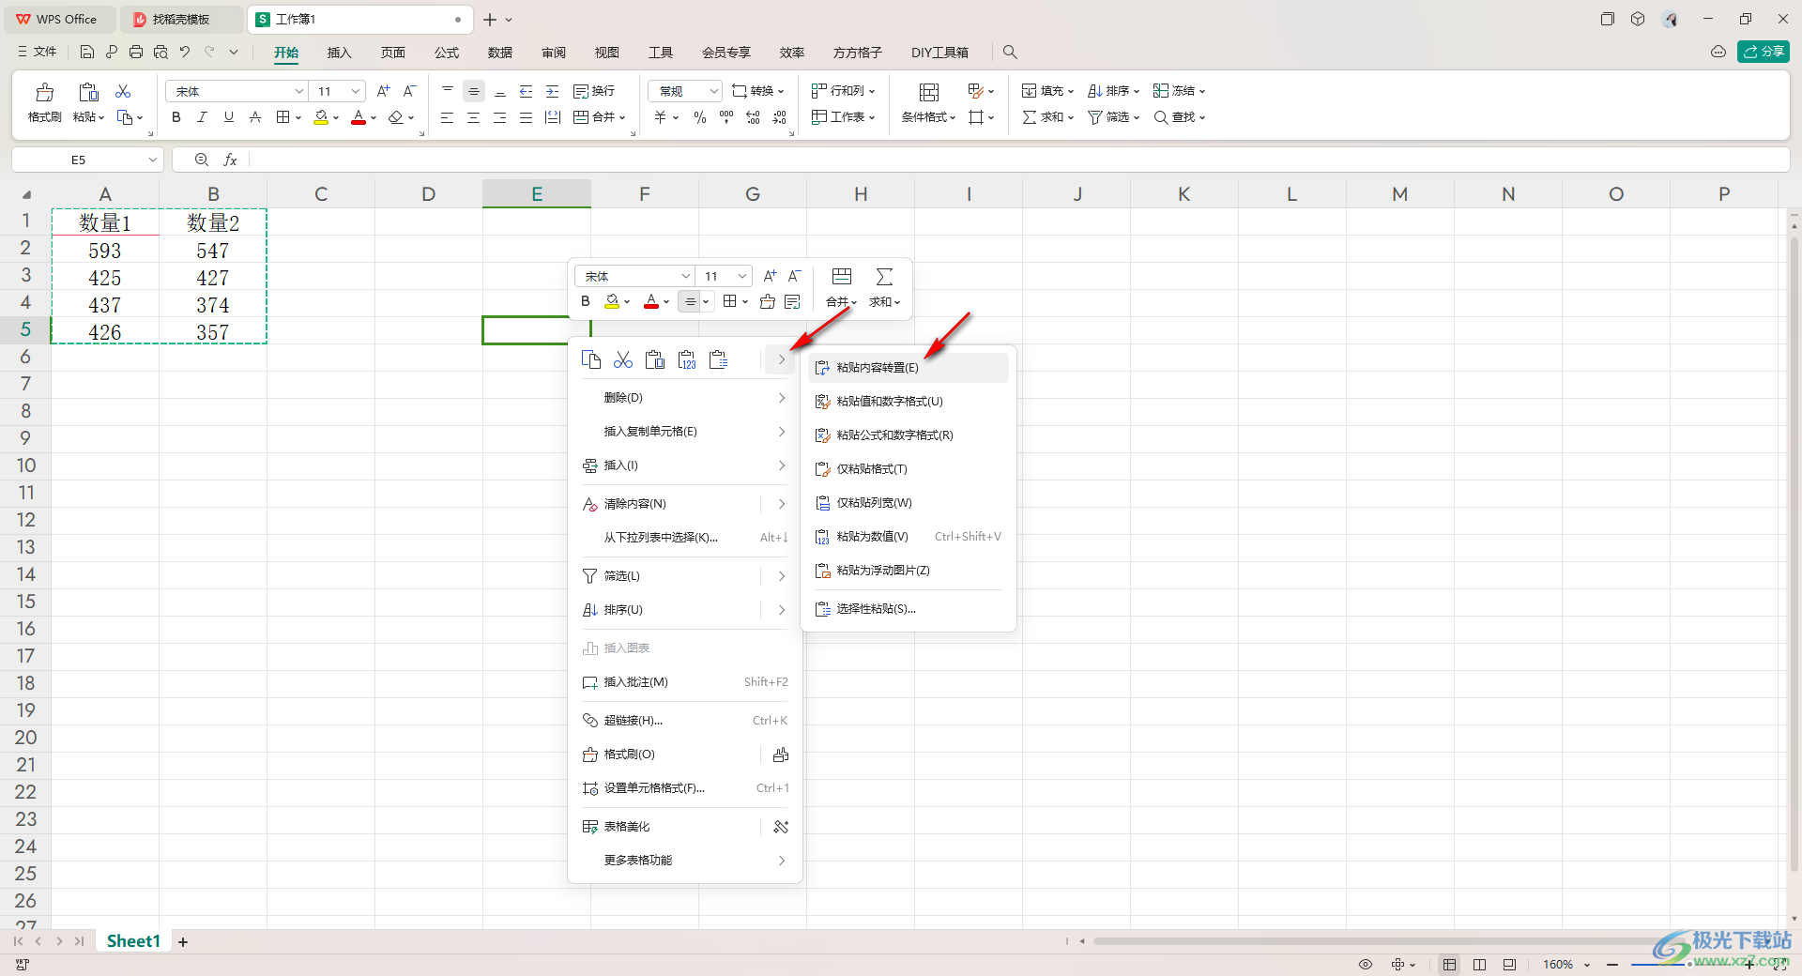
Task: Click the Format Painter icon in ribbon
Action: point(44,92)
